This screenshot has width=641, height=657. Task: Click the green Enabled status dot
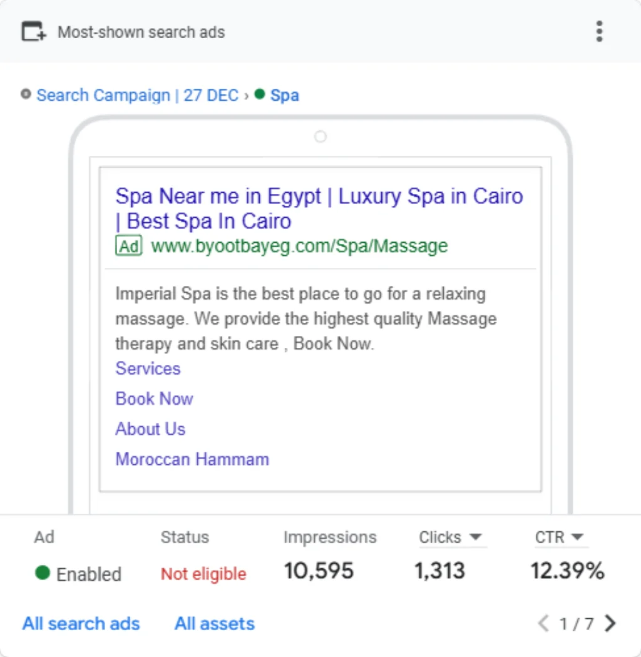tap(43, 573)
